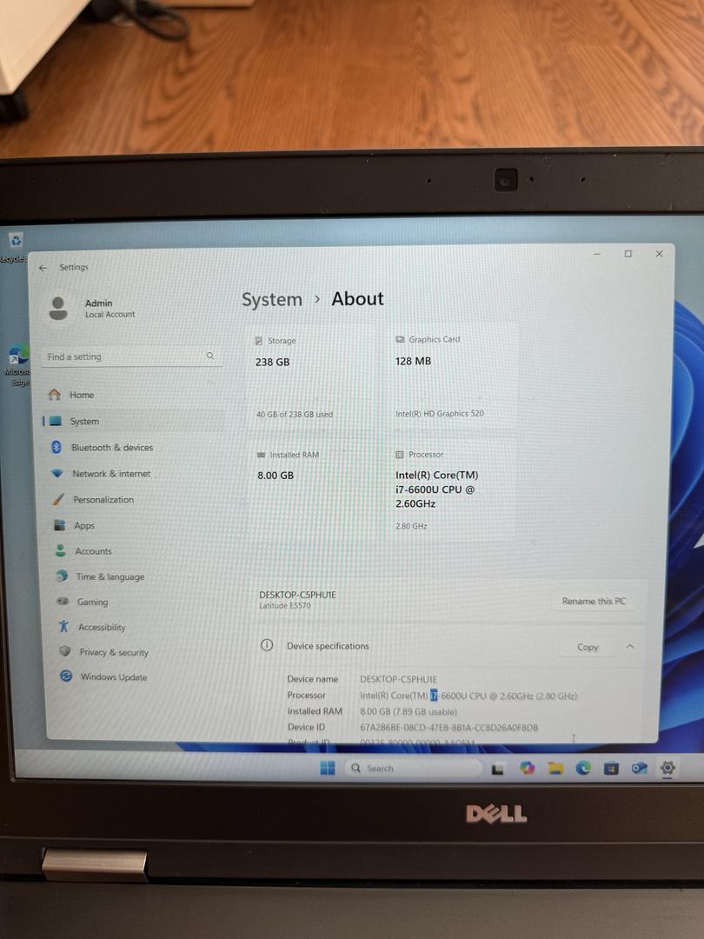
Task: Click the magnifier icon in Find a setting
Action: [x=210, y=356]
